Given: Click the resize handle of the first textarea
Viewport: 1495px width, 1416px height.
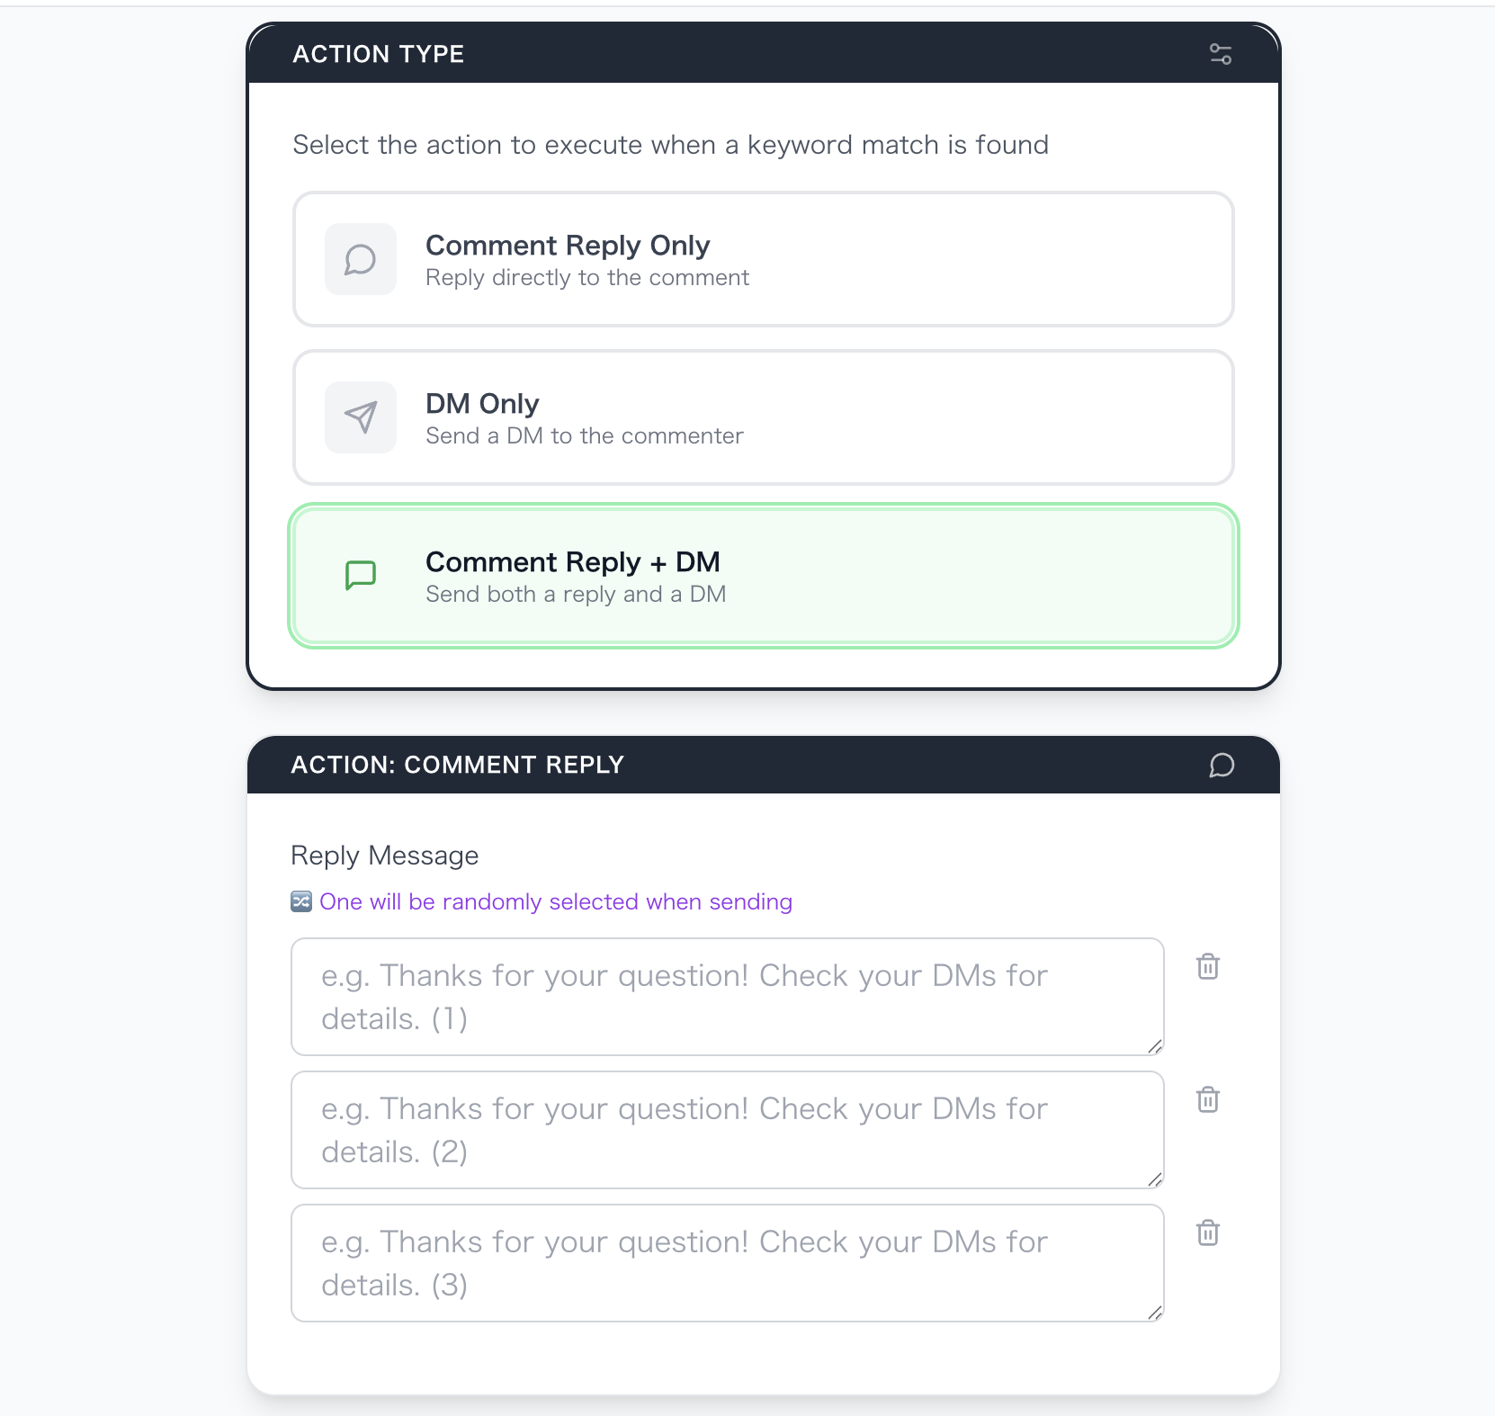Looking at the screenshot, I should 1155,1046.
